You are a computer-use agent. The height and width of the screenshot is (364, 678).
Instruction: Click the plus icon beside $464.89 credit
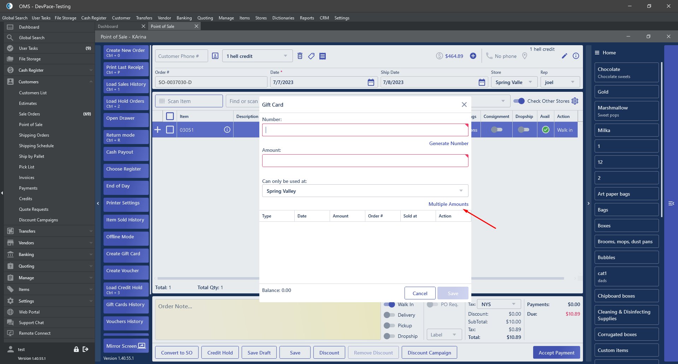point(473,56)
